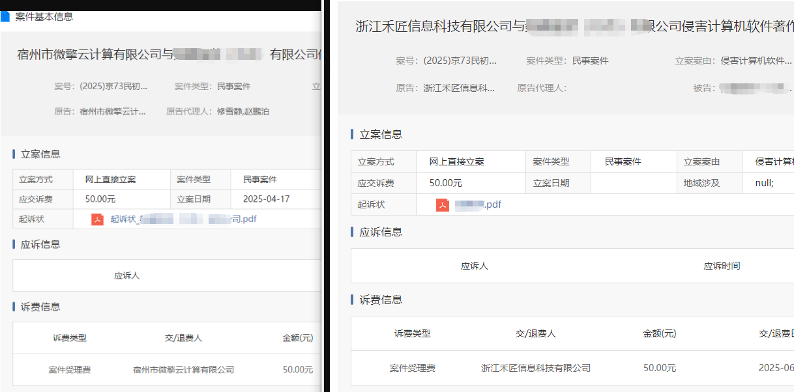This screenshot has height=392, width=794.
Task: Click the 诉费类型 column header in the 宿州 case window
Action: tap(70, 338)
